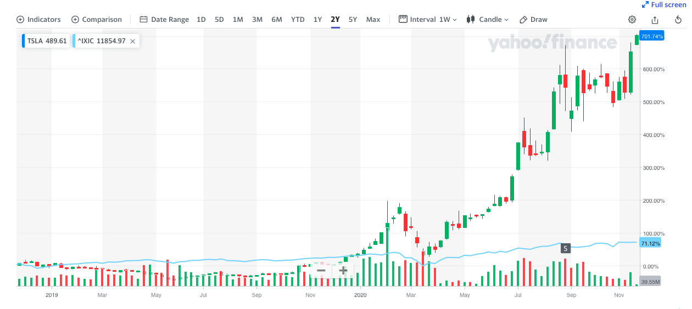Switch to the YTD range

point(298,20)
